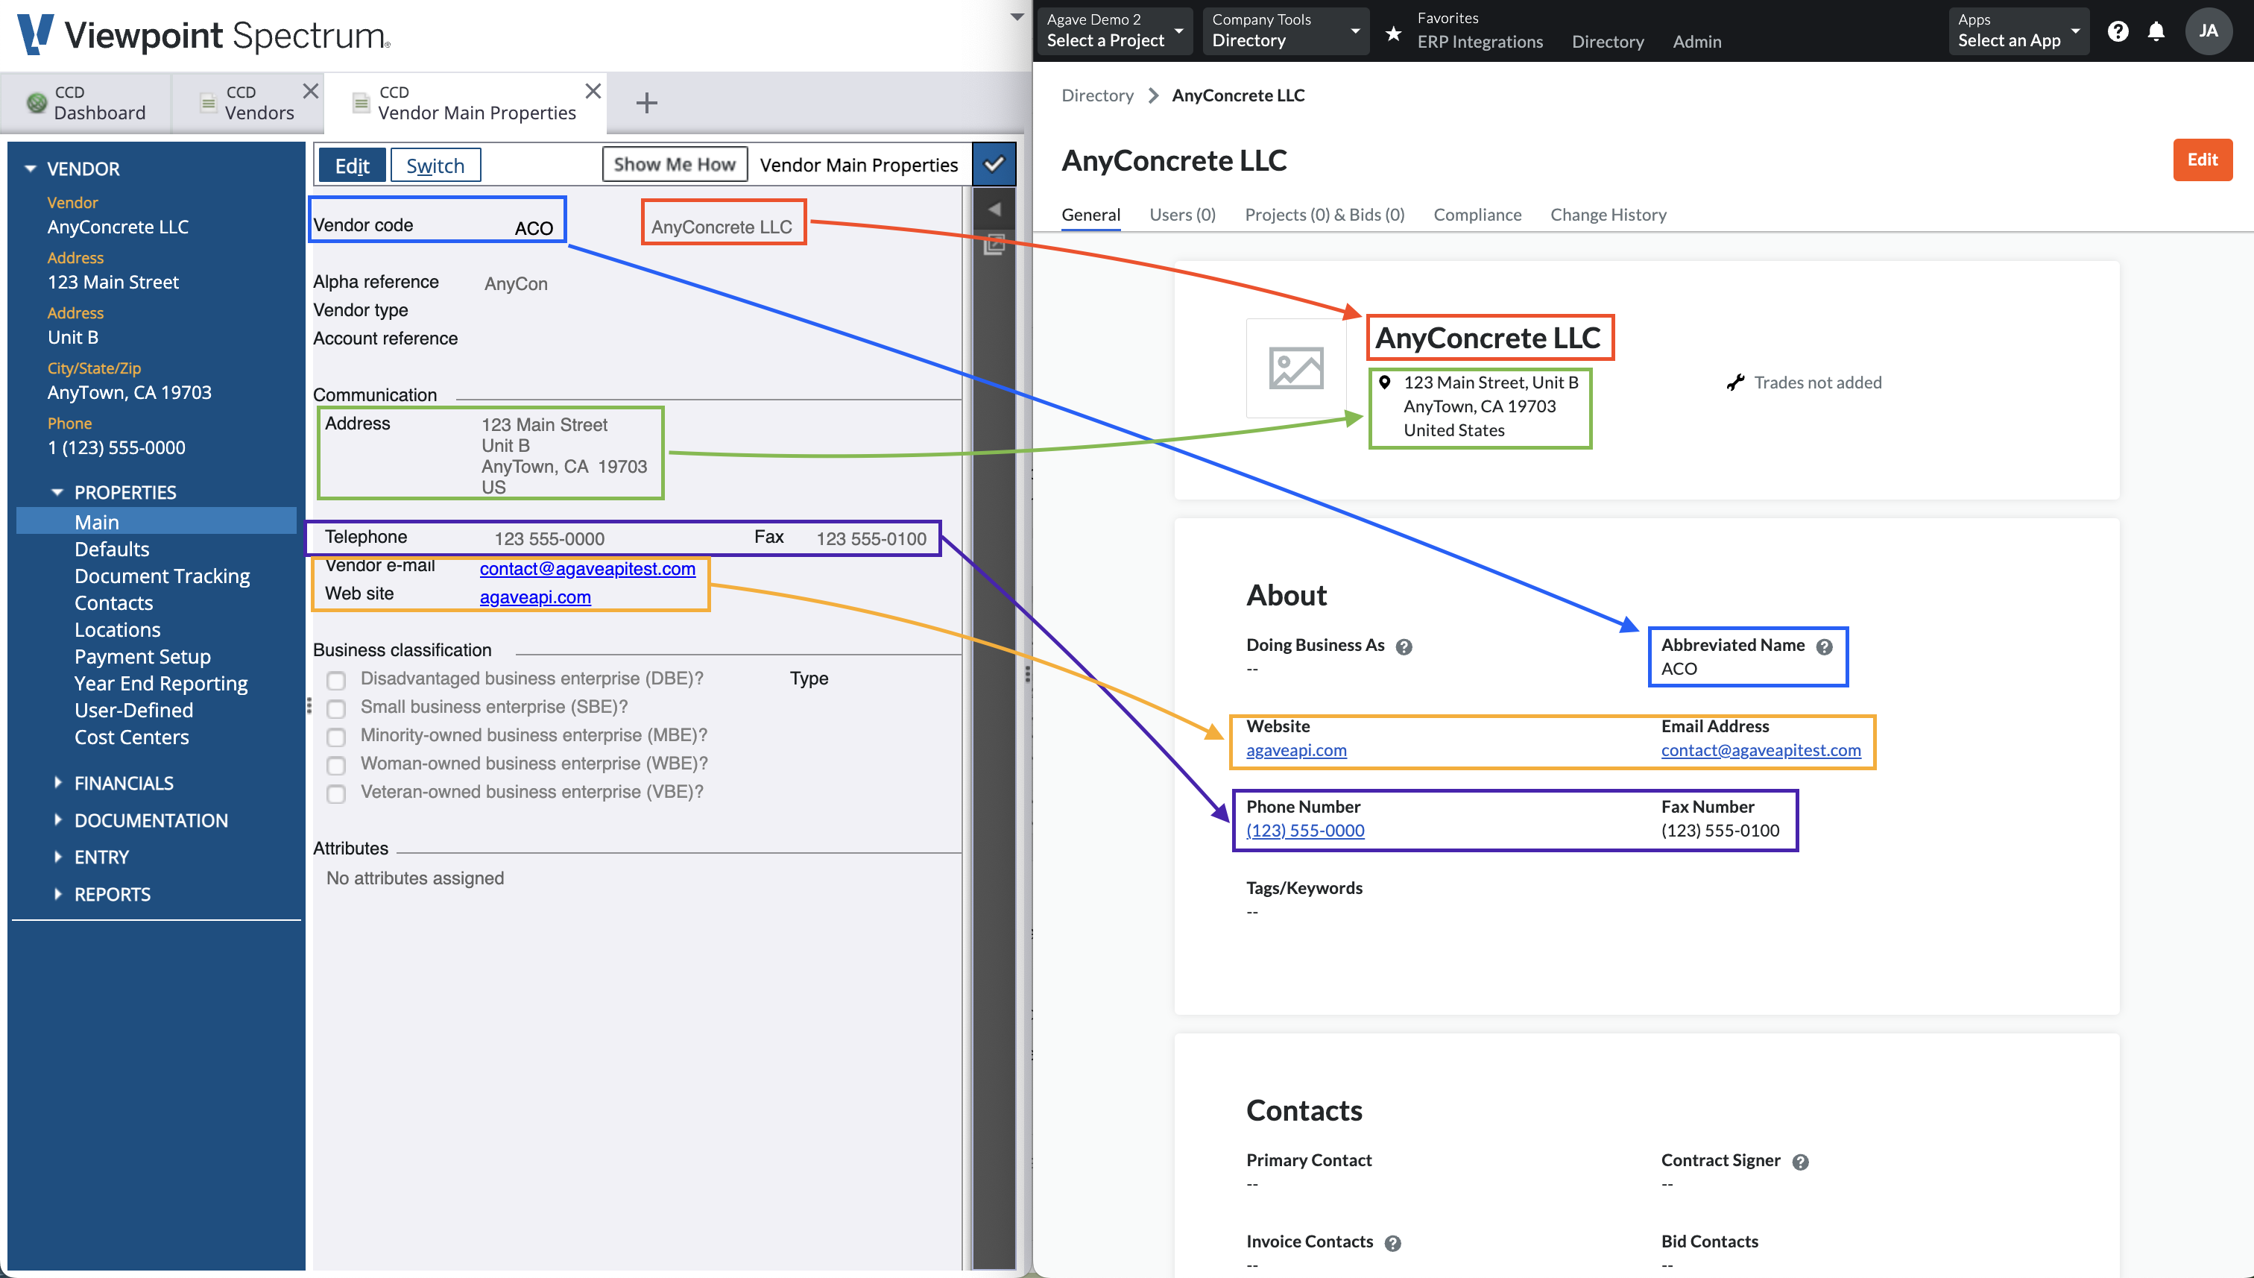The height and width of the screenshot is (1278, 2254).
Task: Open the Compliance tab
Action: pyautogui.click(x=1477, y=214)
